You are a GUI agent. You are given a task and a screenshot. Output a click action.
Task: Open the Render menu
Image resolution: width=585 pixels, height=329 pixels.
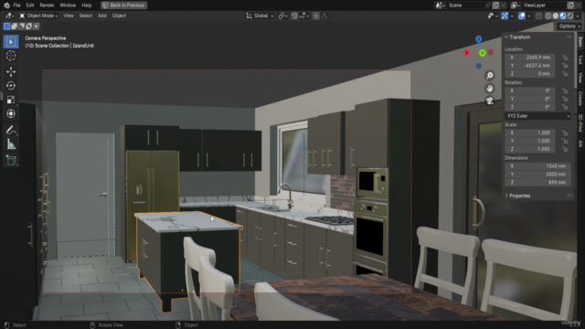(47, 5)
